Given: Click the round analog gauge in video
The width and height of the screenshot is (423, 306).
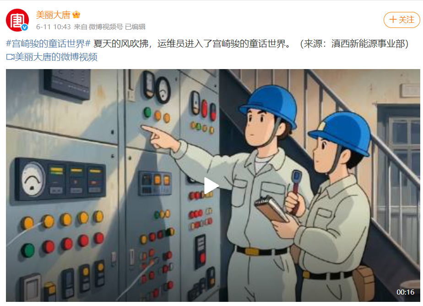Looking at the screenshot, I should pos(33,179).
